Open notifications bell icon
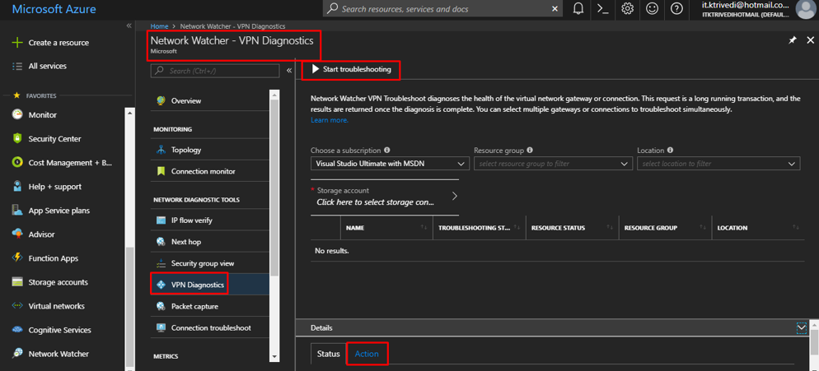 578,9
